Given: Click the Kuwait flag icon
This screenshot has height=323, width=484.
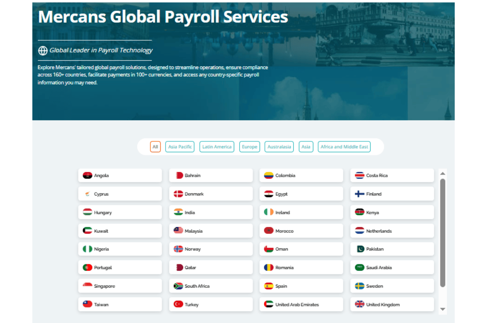Looking at the screenshot, I should 87,231.
